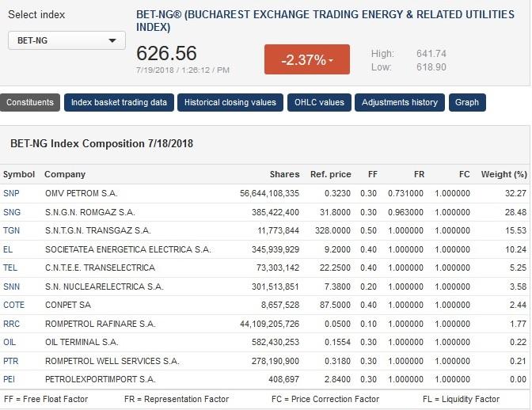Screen dimensions: 532x410
Task: Click the TGN weight value 15.53
Action: point(515,230)
